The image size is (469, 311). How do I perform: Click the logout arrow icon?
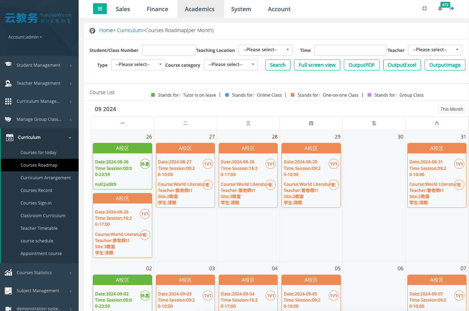point(452,8)
